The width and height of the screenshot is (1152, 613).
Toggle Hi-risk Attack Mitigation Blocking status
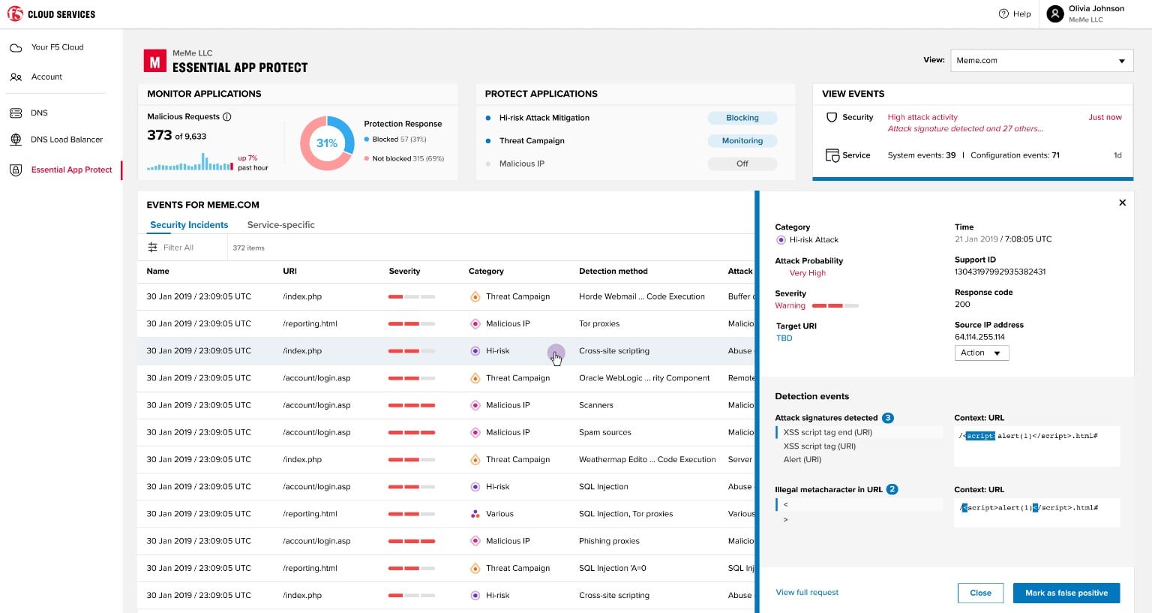pos(742,118)
